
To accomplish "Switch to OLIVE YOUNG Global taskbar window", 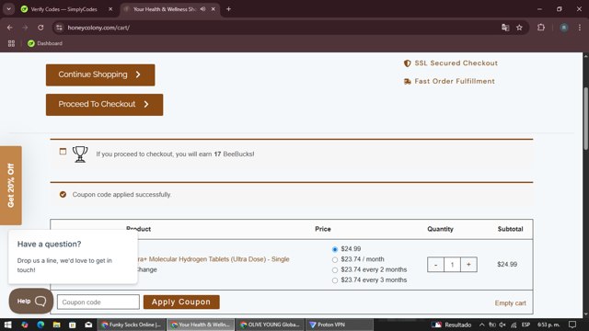I will pos(270,325).
